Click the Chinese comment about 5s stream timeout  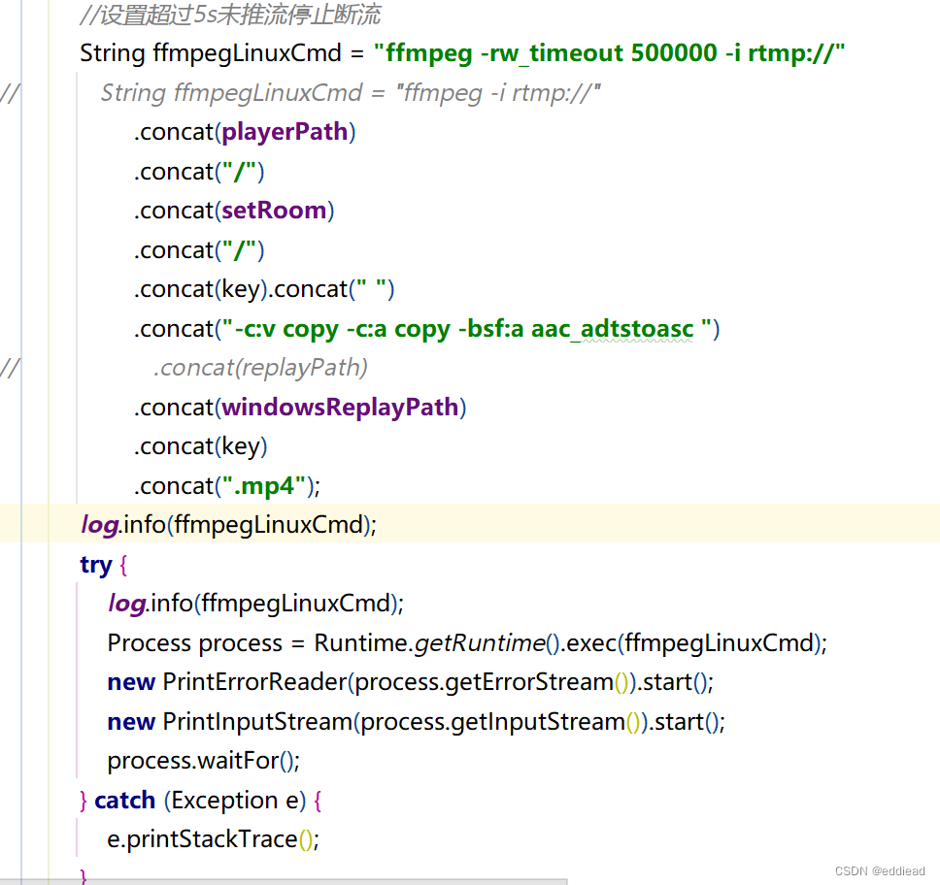230,15
